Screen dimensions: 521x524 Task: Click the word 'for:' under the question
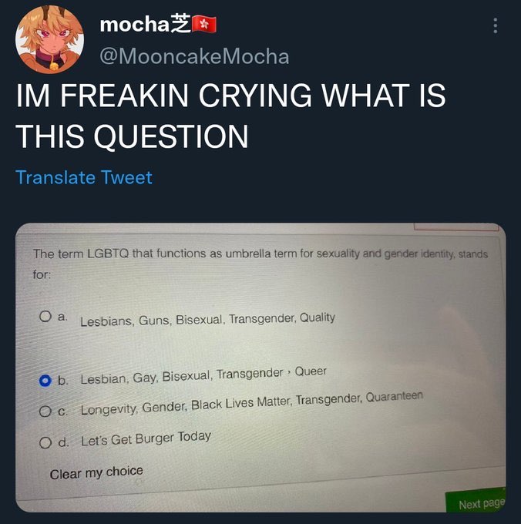click(42, 274)
